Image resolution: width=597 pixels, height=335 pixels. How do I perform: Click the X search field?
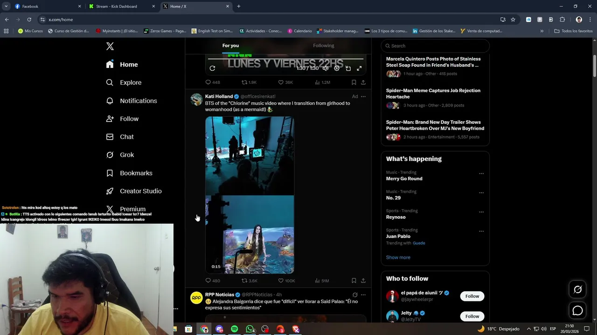tap(435, 46)
